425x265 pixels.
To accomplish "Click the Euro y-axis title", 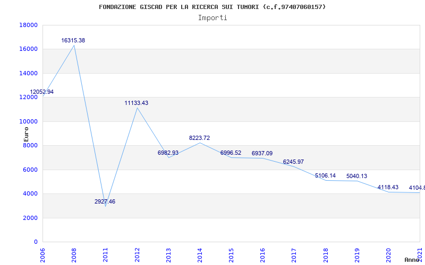I will coord(26,134).
